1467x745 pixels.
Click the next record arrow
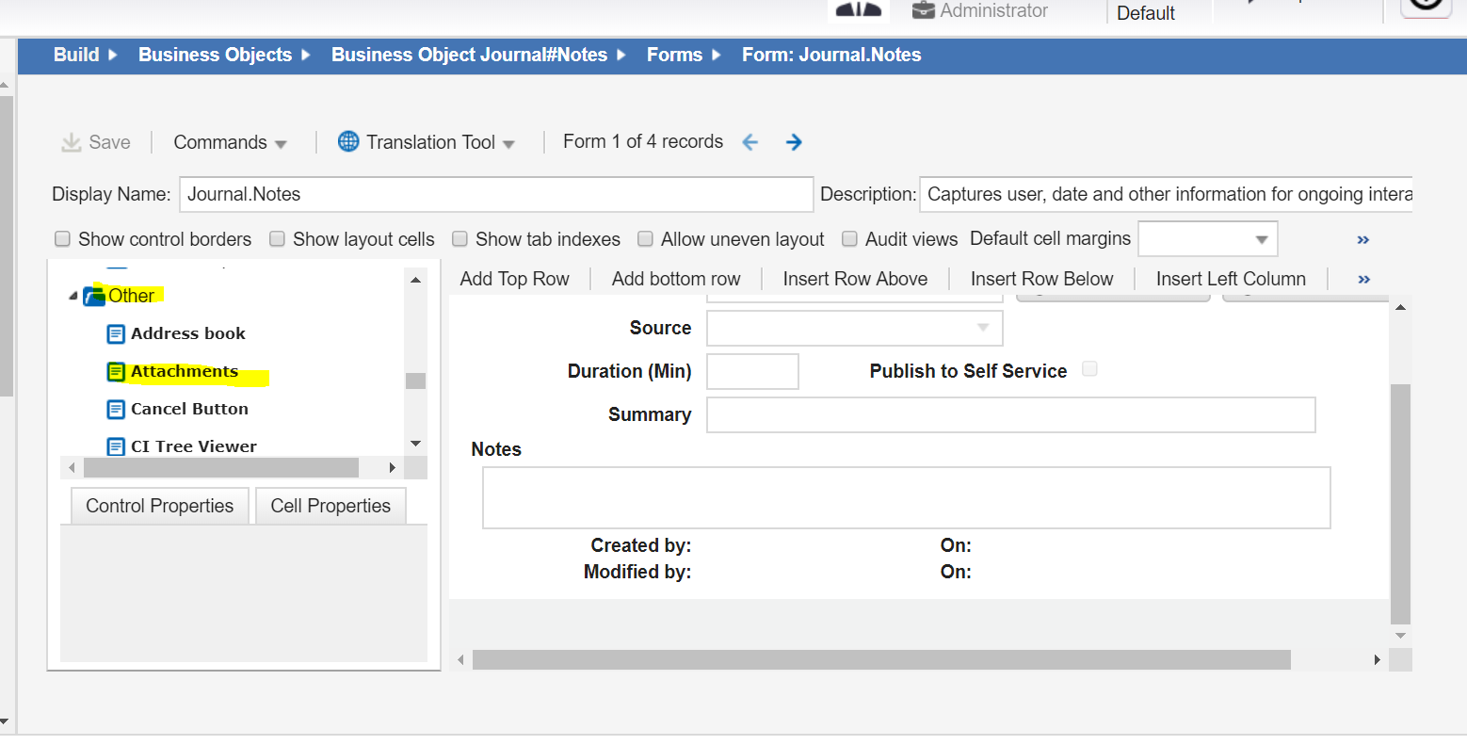pos(794,141)
